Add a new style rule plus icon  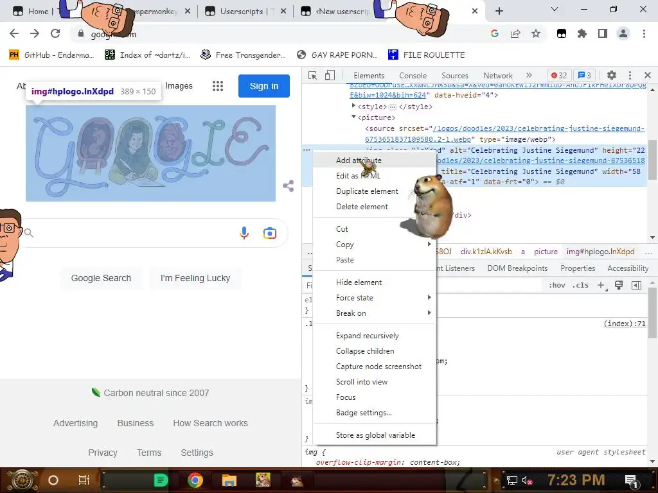pyautogui.click(x=601, y=286)
